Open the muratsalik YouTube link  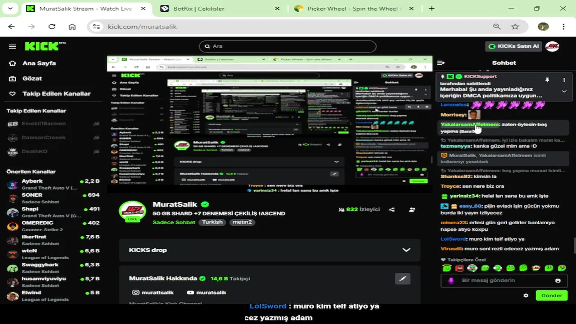(x=207, y=292)
